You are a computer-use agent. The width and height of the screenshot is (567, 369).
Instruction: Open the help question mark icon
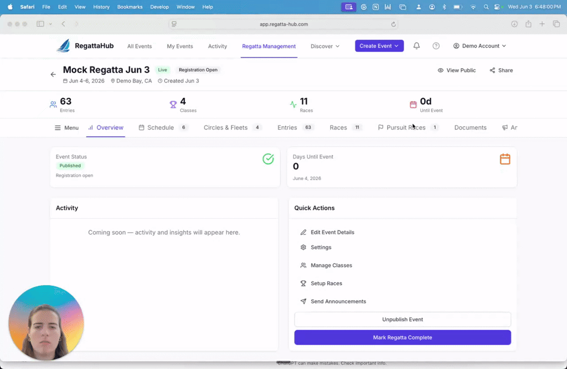pos(436,46)
